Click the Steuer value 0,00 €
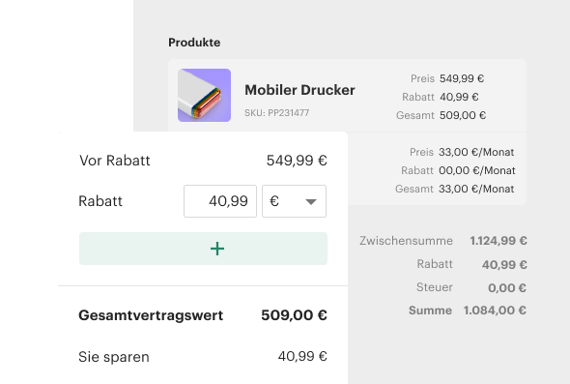 pos(507,288)
